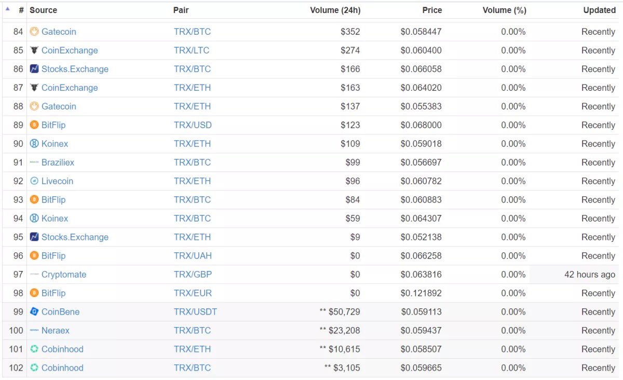Select the $0.121892 price cell
Screen dimensions: 623x380
click(421, 293)
